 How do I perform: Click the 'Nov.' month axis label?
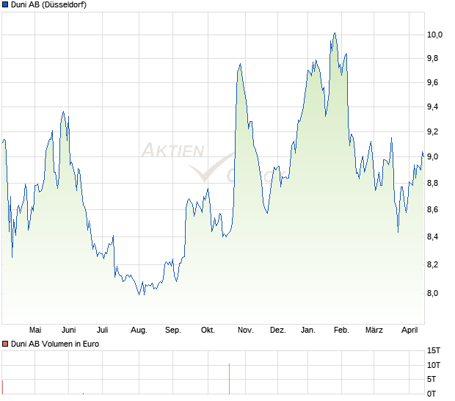pos(246,330)
